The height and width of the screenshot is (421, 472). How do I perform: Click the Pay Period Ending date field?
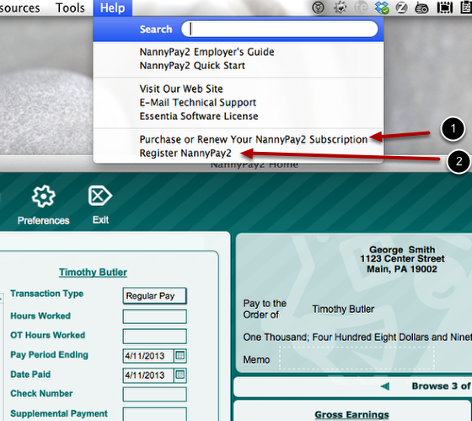pos(148,355)
